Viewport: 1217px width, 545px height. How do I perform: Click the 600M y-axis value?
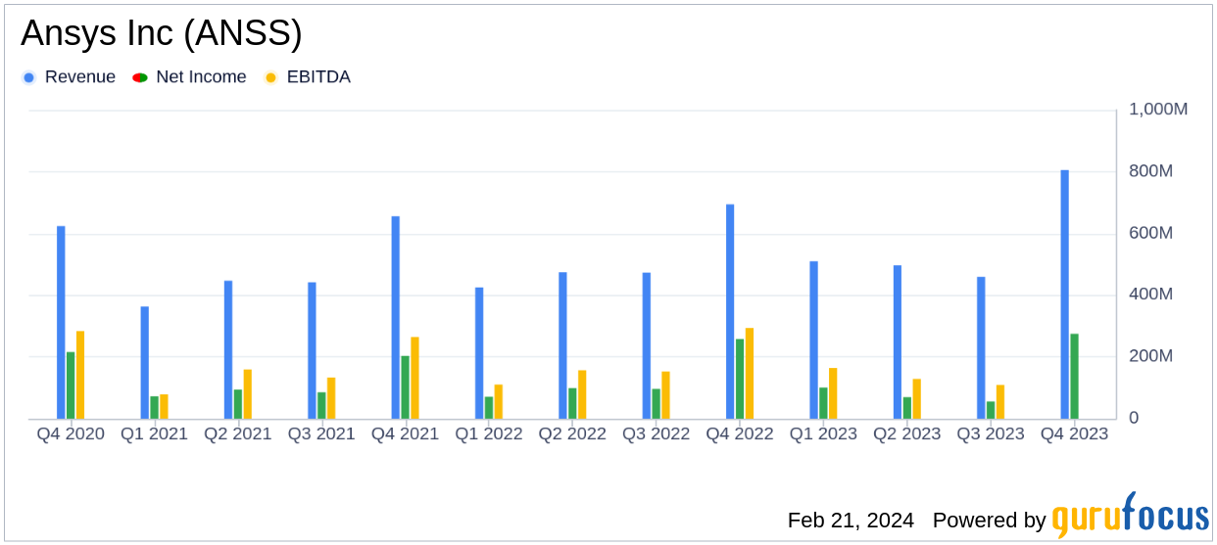tap(1151, 233)
